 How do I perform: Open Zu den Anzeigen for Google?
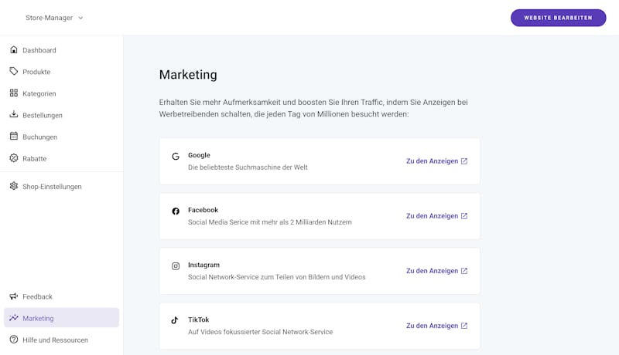[436, 161]
